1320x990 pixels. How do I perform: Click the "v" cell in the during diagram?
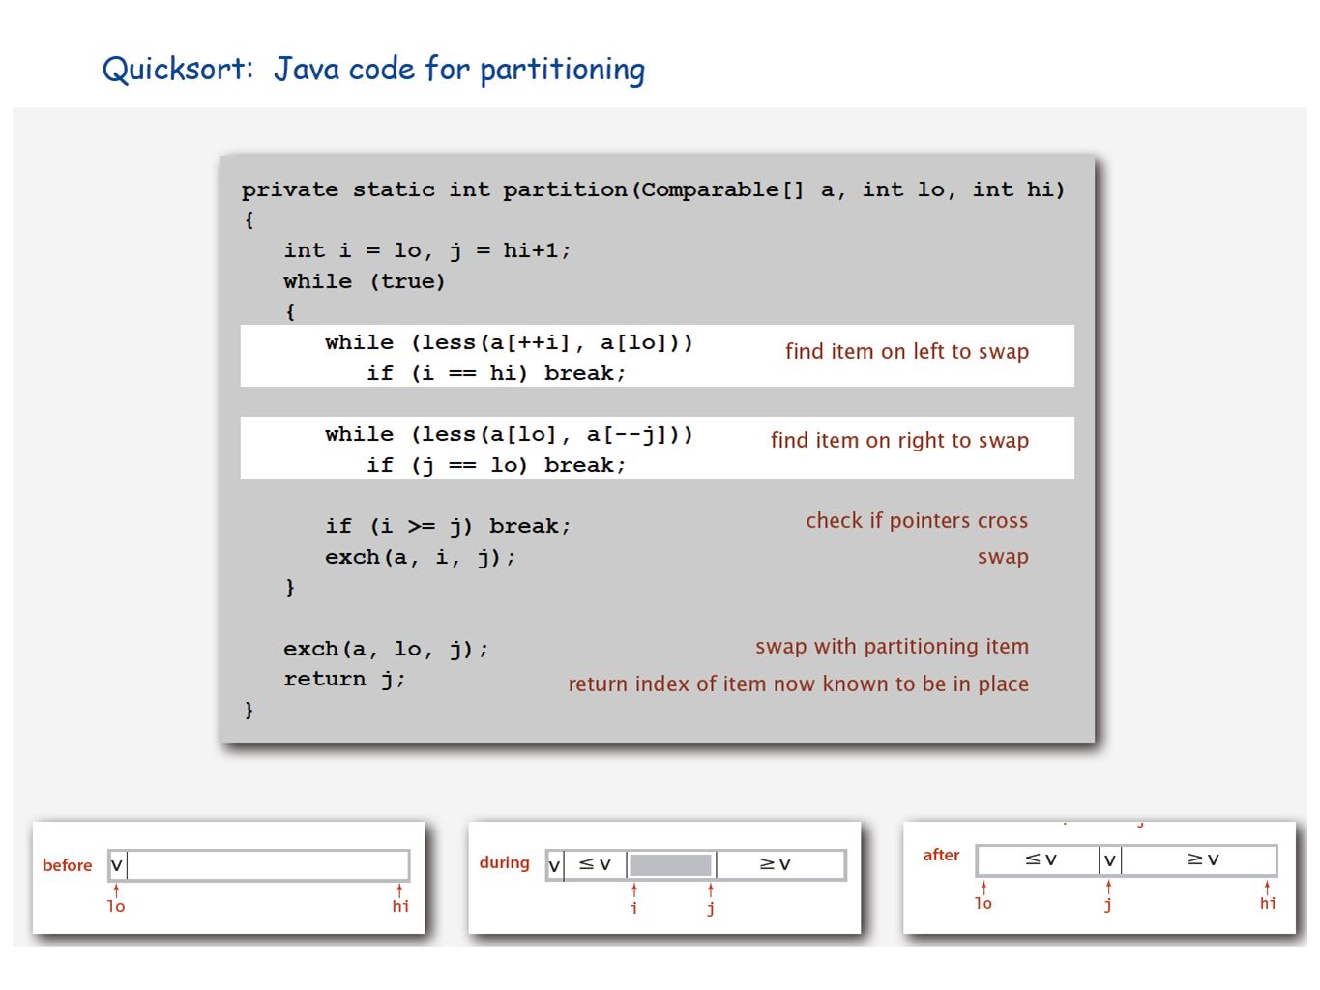click(554, 865)
